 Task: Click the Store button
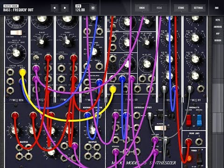[181, 8]
